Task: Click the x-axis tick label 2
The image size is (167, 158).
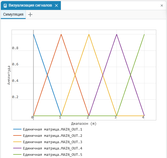Action: pos(88,117)
